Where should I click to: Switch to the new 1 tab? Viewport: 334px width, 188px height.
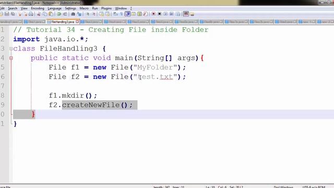click(307, 22)
